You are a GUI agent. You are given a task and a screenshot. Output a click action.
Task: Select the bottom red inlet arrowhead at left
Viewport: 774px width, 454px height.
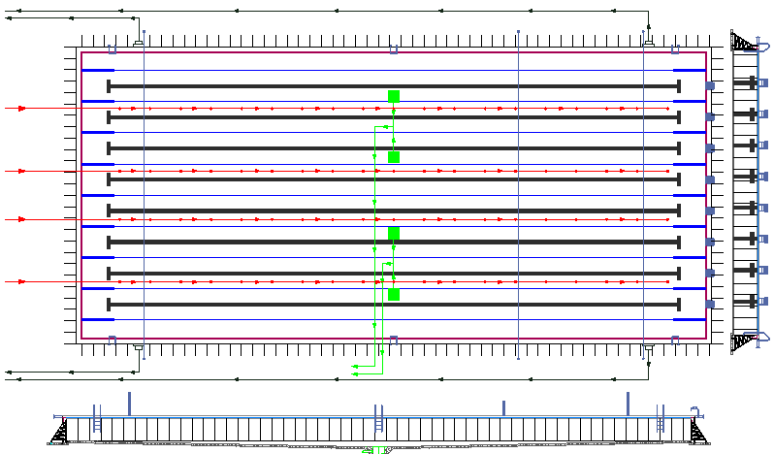[21, 282]
